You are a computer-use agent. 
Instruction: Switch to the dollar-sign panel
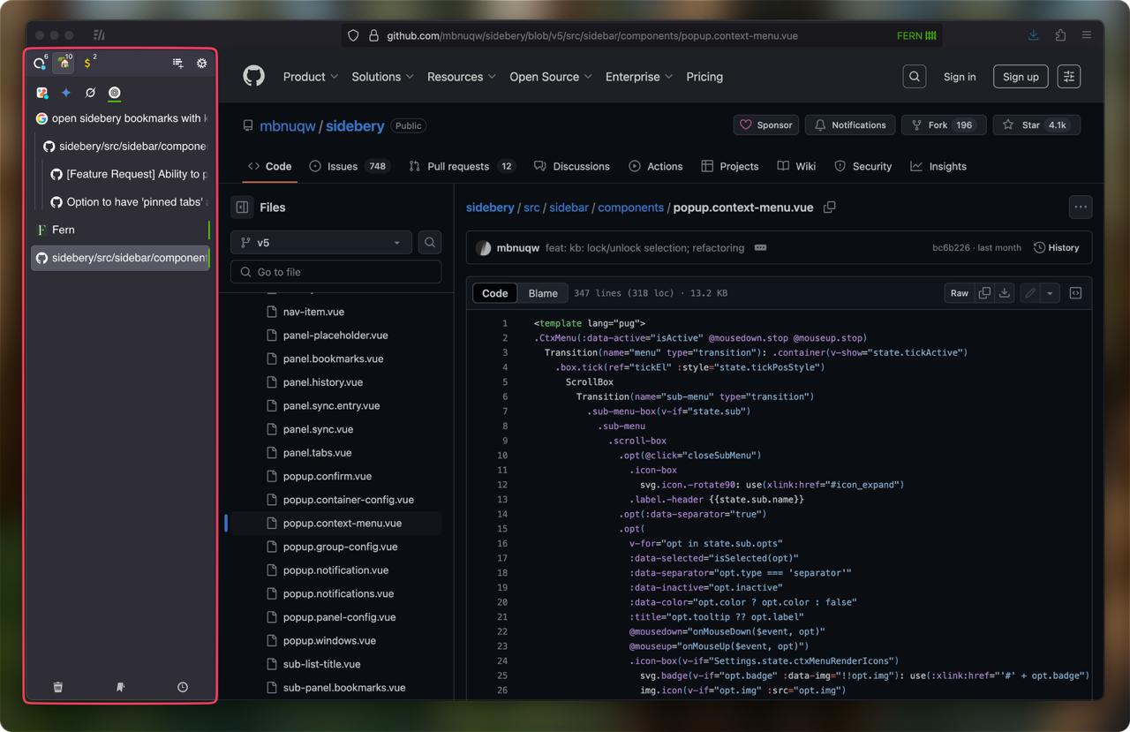point(88,63)
